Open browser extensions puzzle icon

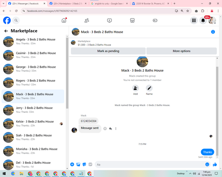[x=202, y=11]
